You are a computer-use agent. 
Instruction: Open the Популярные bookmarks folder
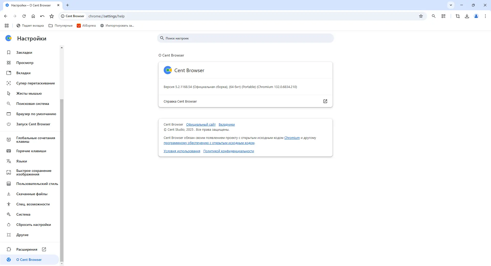(61, 26)
